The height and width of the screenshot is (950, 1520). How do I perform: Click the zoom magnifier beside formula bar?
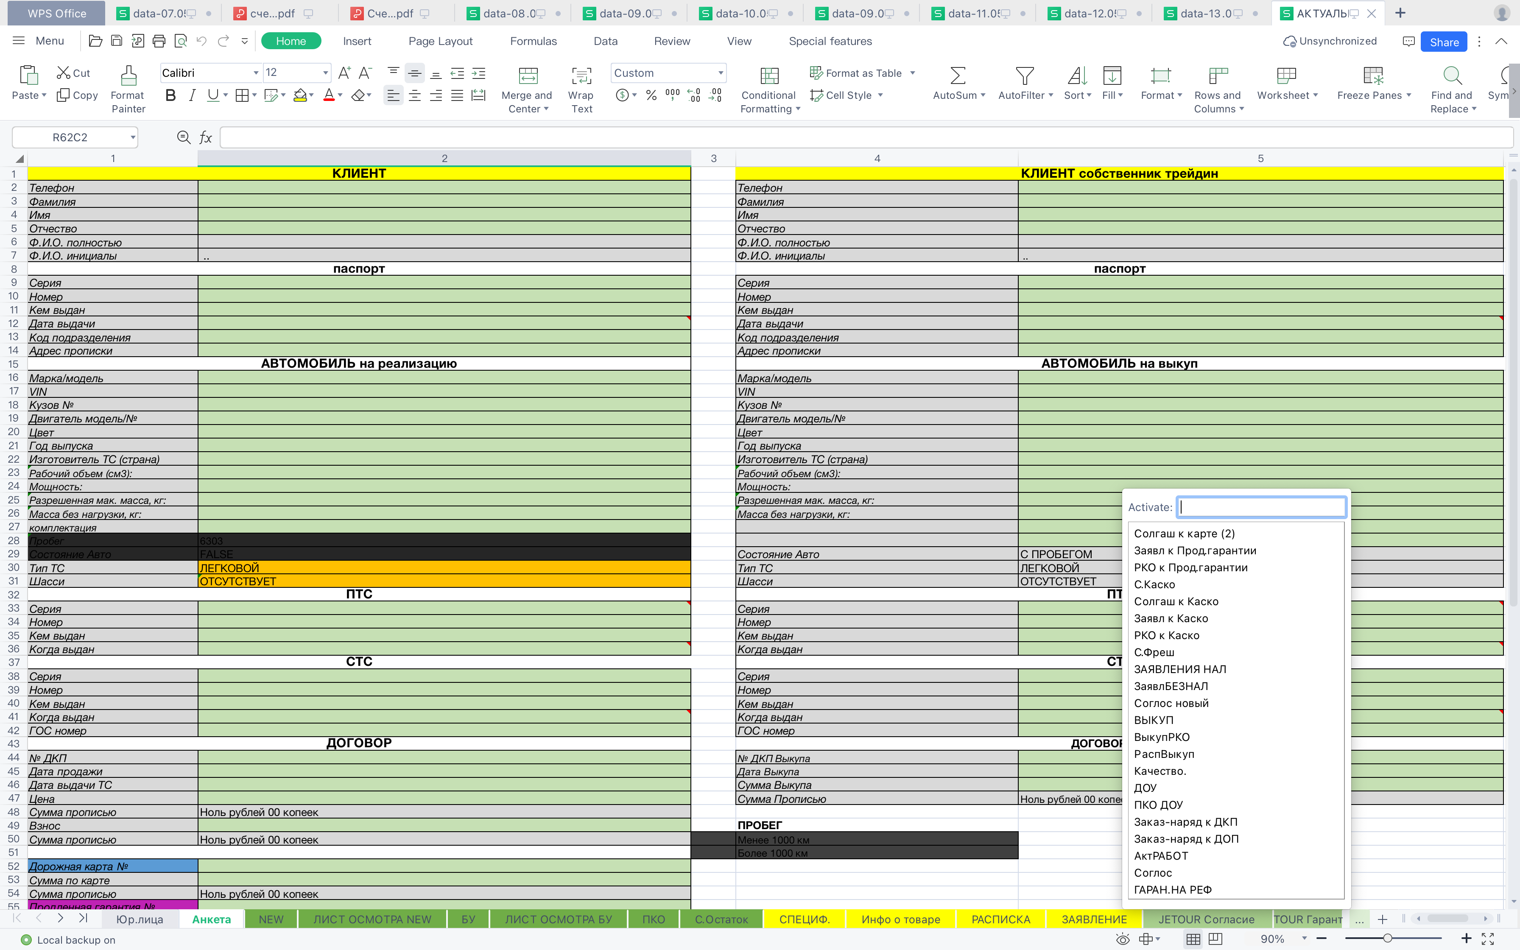[x=183, y=137]
